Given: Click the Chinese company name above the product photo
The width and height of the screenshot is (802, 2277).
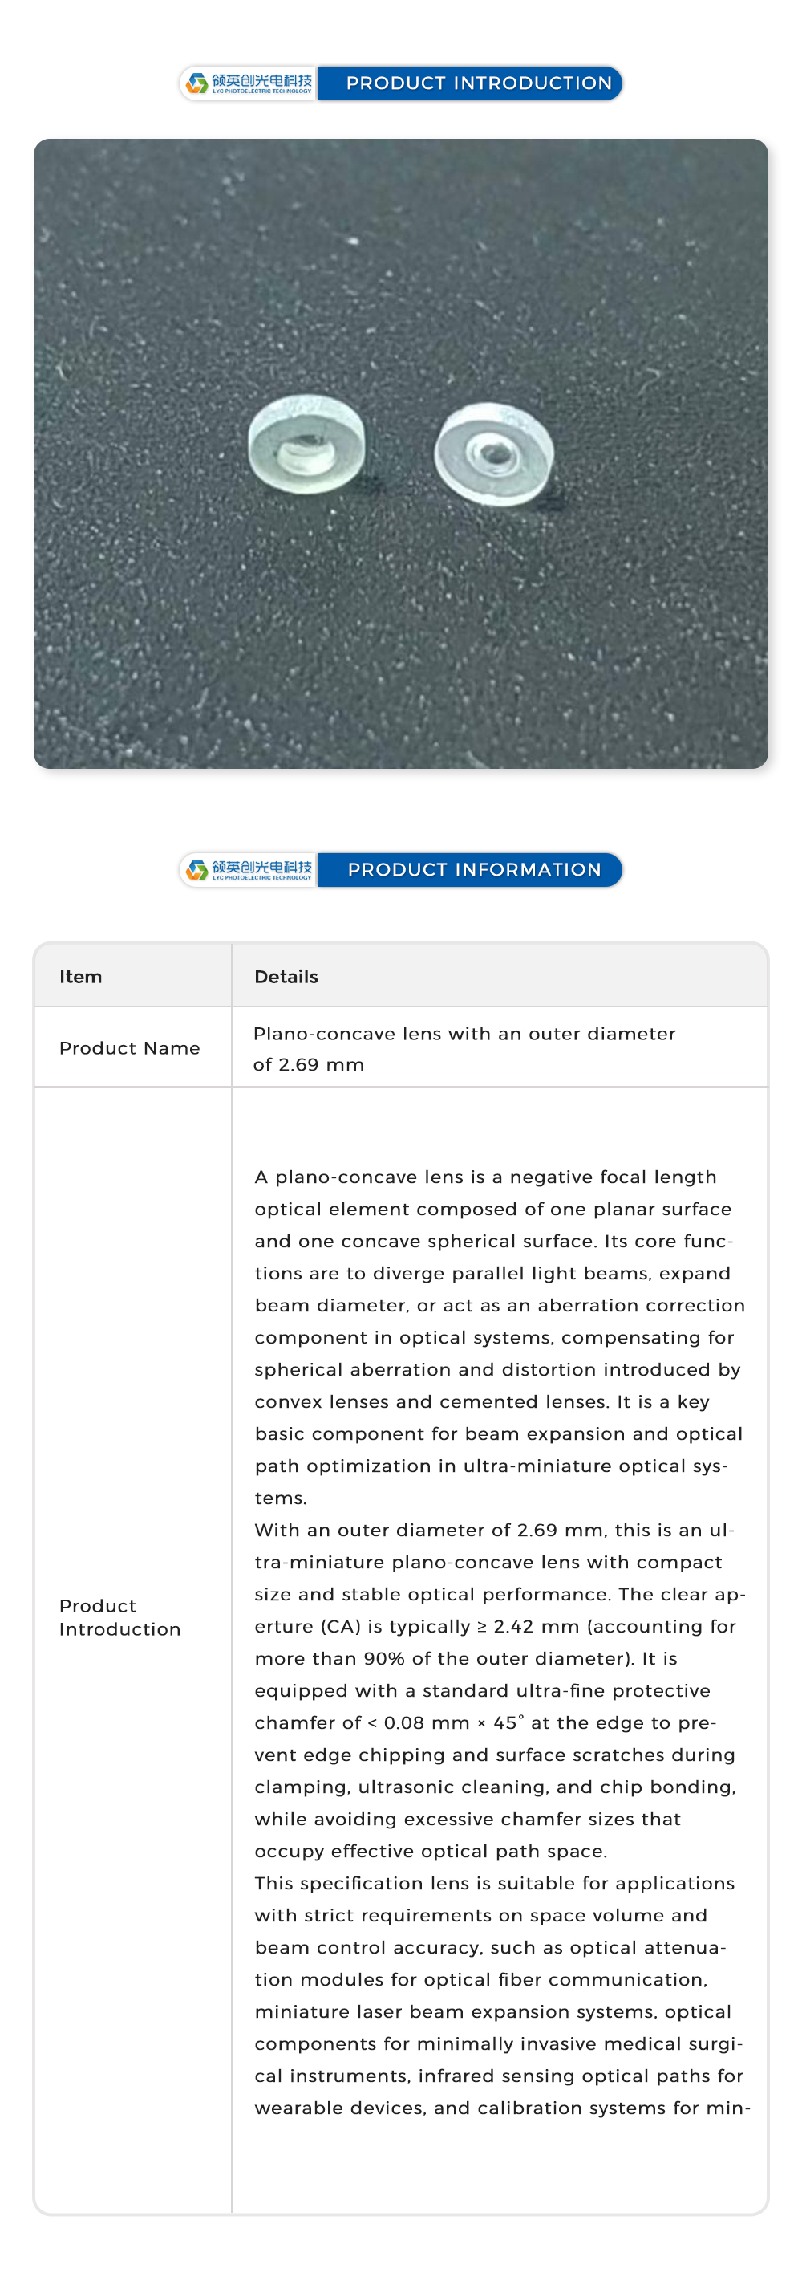Looking at the screenshot, I should (261, 79).
